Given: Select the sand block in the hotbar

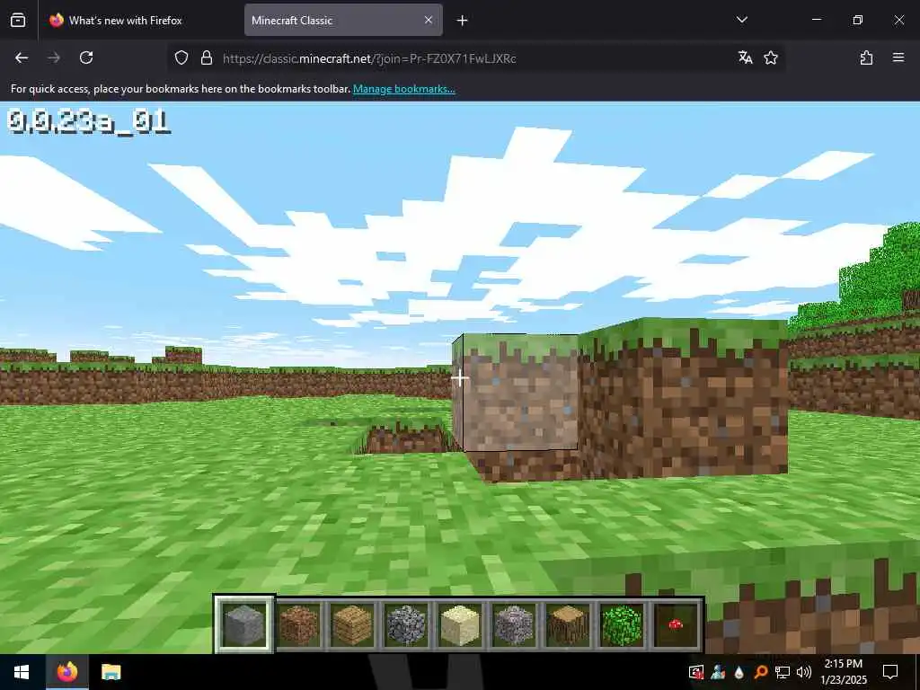Looking at the screenshot, I should click(x=460, y=625).
